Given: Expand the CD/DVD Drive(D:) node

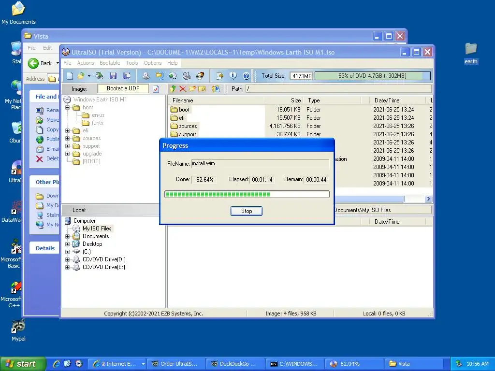Looking at the screenshot, I should click(x=67, y=259).
